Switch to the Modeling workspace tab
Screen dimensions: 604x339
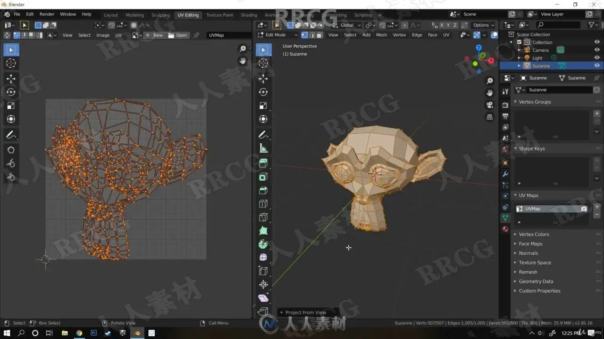click(x=134, y=15)
